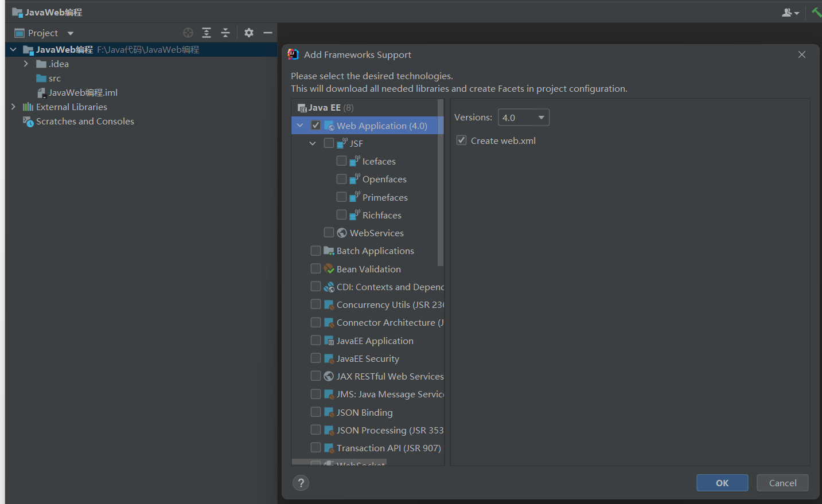The width and height of the screenshot is (822, 504).
Task: Click the Icefaces framework icon
Action: [354, 161]
